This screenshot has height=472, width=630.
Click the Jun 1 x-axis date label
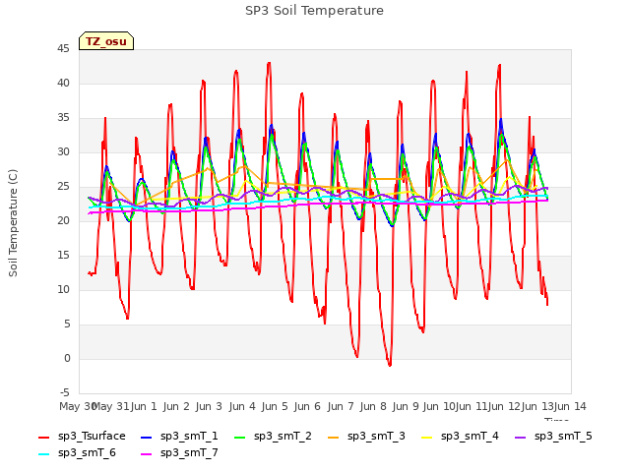(144, 406)
